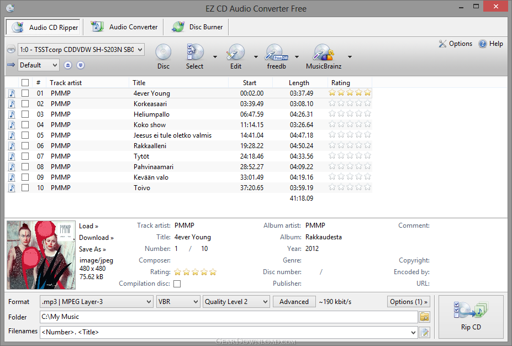The width and height of the screenshot is (512, 346).
Task: Click the Album field showing Rakkaudesta
Action: [x=323, y=237]
